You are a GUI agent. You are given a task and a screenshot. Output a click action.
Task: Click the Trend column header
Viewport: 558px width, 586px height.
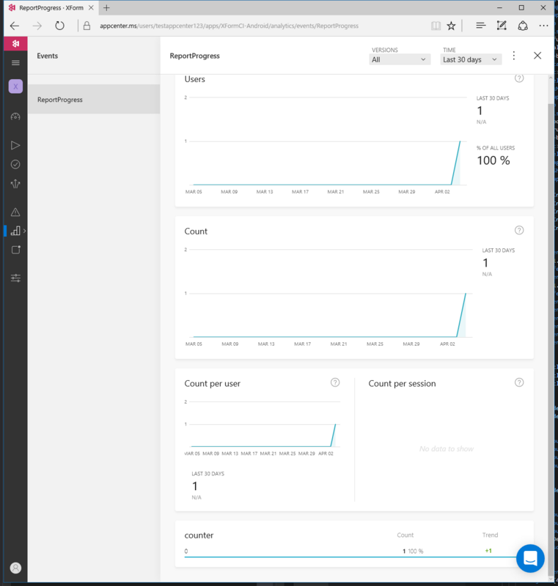[490, 535]
